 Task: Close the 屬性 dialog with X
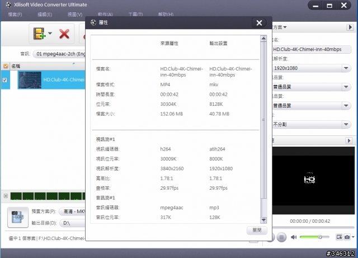coord(258,23)
